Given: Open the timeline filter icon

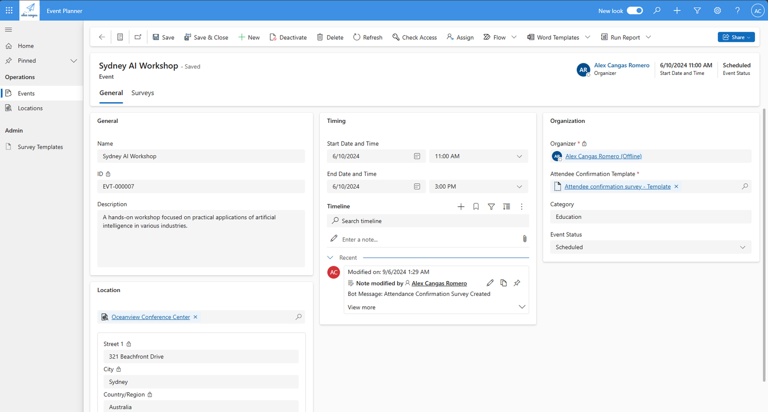Looking at the screenshot, I should click(491, 207).
